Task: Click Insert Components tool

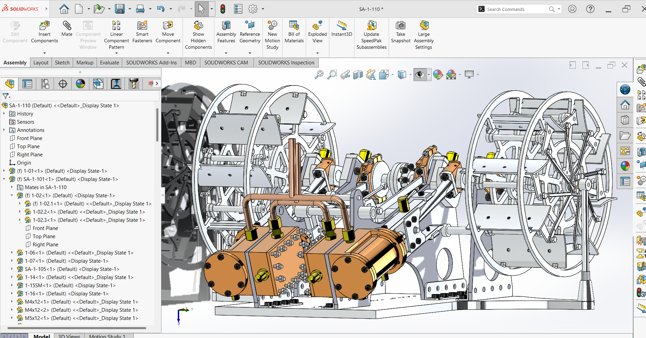Action: (44, 32)
